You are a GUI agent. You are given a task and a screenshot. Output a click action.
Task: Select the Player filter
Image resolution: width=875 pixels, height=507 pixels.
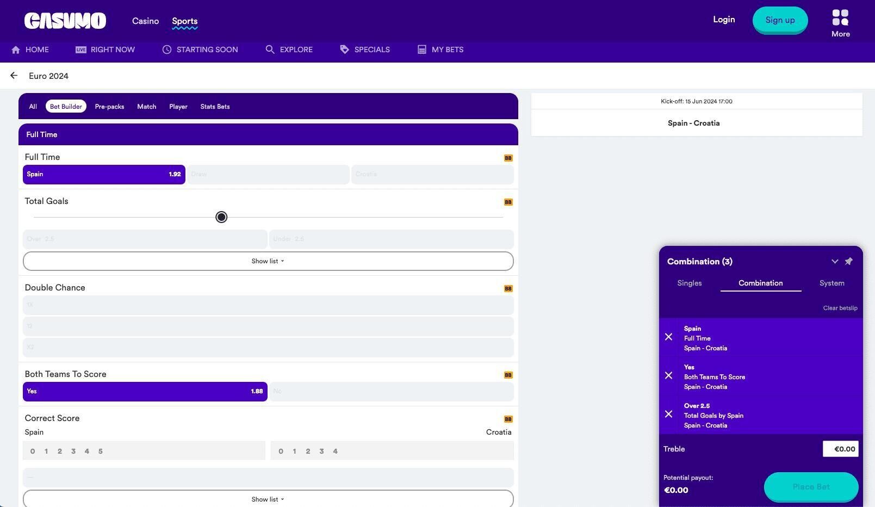tap(178, 107)
